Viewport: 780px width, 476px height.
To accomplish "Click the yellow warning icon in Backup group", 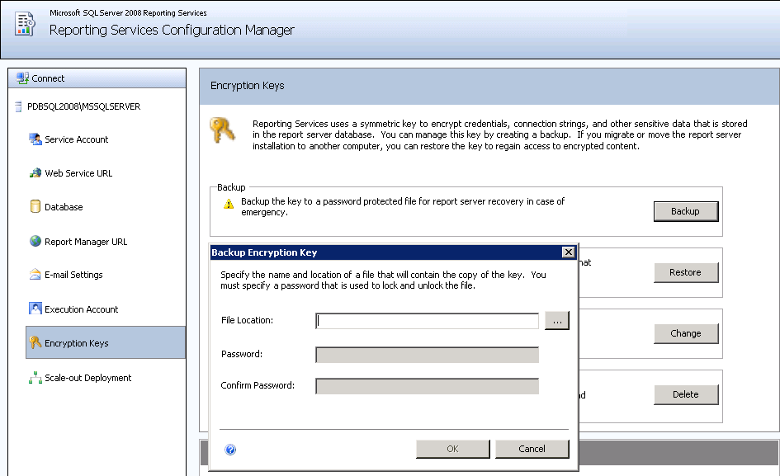I will point(229,204).
